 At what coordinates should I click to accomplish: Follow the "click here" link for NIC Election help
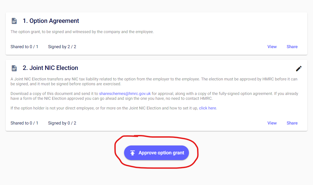(x=208, y=108)
